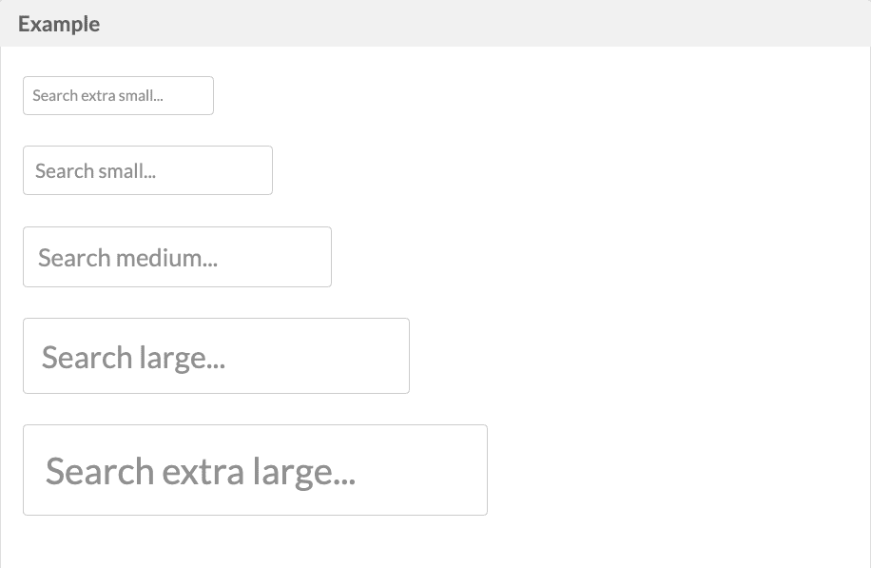The height and width of the screenshot is (568, 871).
Task: Focus the 'Search small...' input box
Action: 147,170
